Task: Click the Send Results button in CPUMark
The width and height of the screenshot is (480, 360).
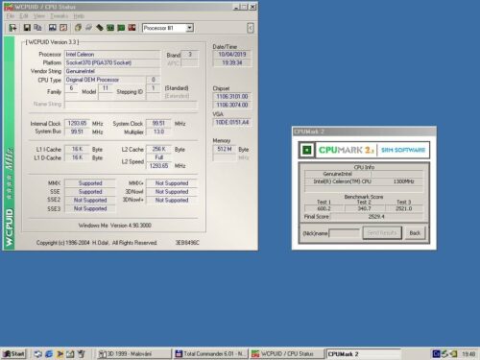Action: pyautogui.click(x=382, y=233)
